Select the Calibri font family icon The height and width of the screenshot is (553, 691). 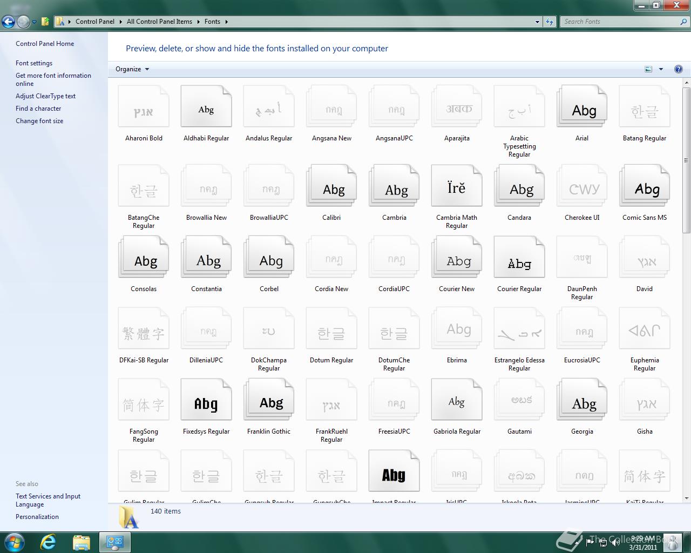pos(331,186)
